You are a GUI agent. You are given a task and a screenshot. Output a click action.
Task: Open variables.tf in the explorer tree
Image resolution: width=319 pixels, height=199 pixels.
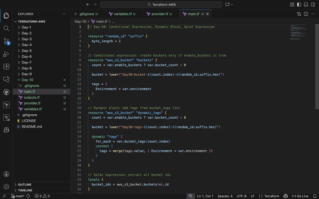41,109
